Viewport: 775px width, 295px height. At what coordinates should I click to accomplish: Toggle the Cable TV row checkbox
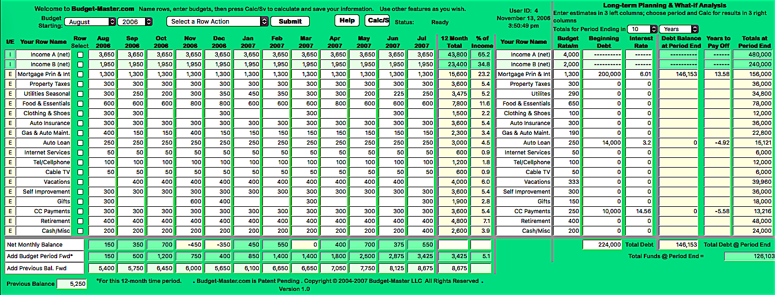80,172
